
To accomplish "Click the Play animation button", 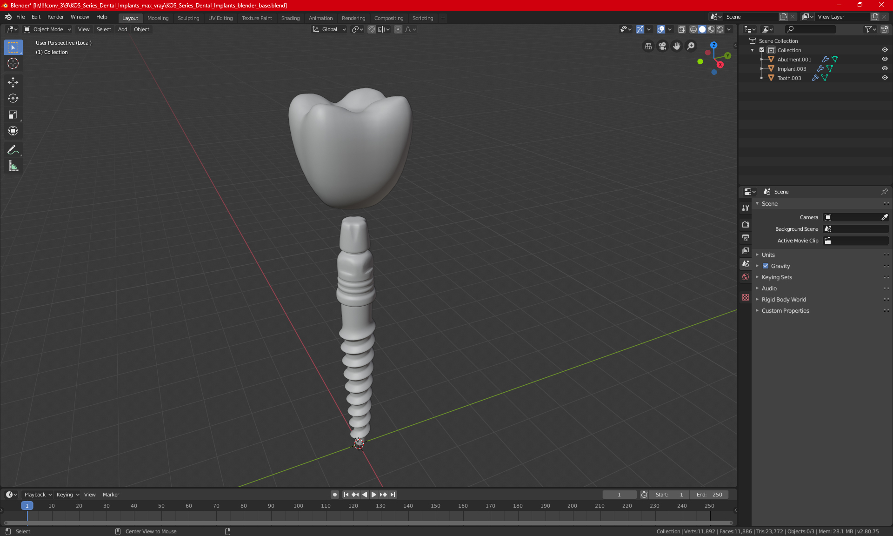I will pos(373,495).
